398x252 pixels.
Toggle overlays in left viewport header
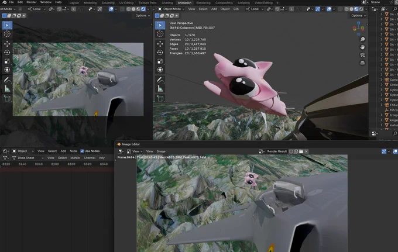[x=111, y=9]
